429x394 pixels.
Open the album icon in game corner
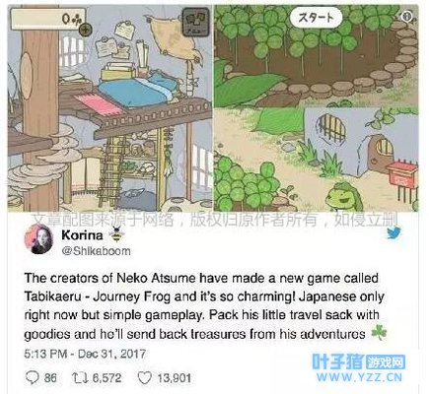click(196, 22)
